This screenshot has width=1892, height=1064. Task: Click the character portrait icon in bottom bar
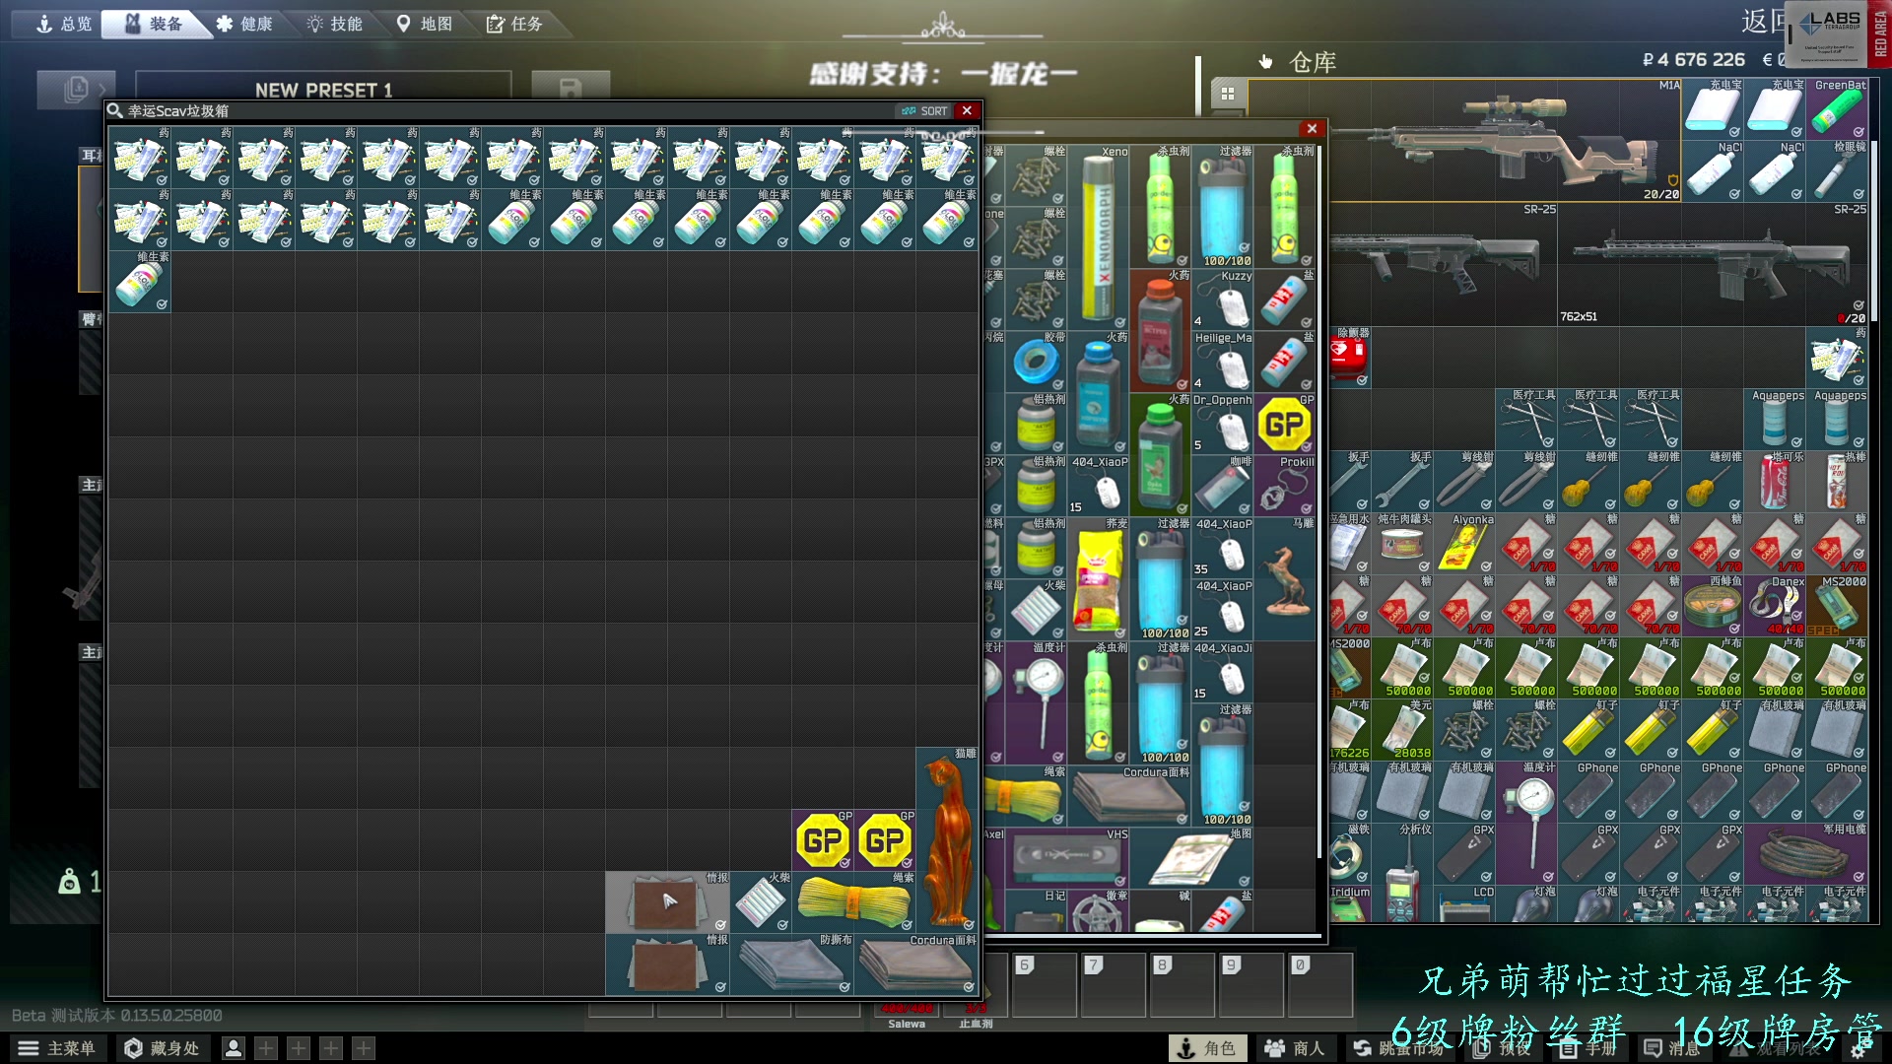point(234,1048)
